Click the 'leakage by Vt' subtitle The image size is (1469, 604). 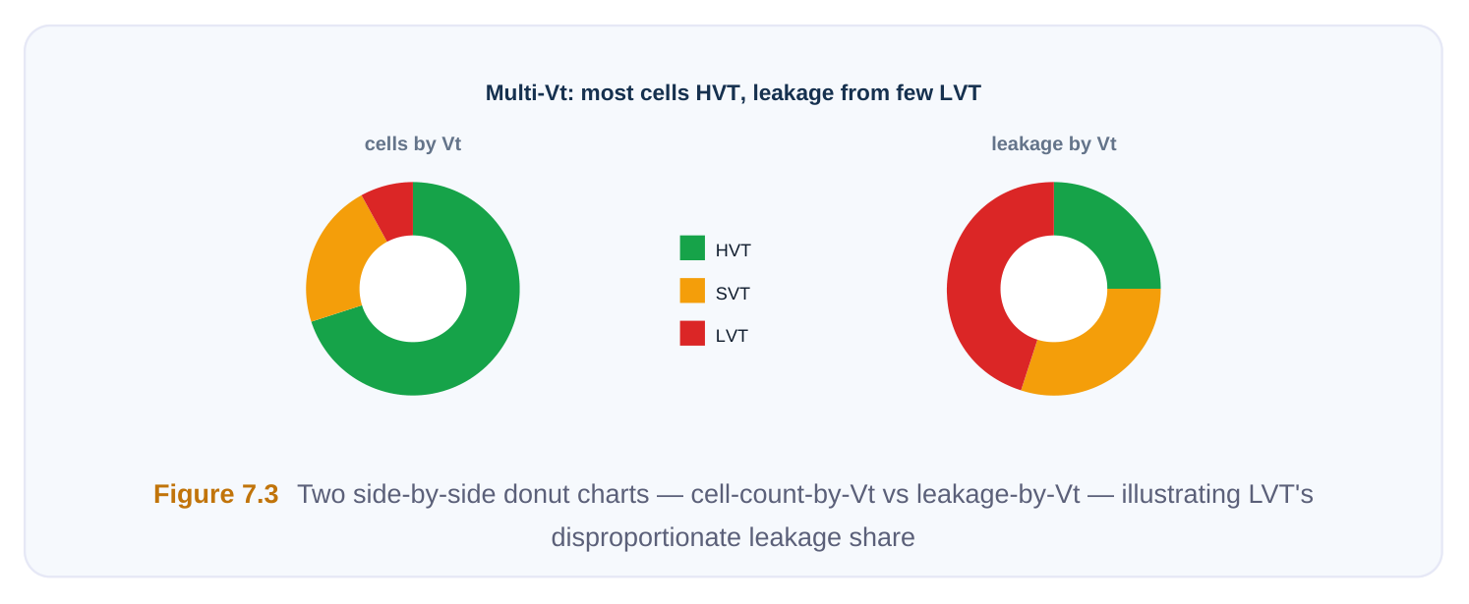click(x=1054, y=143)
